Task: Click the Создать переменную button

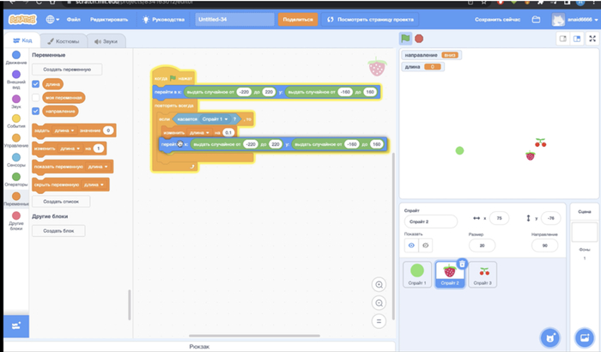Action: tap(66, 70)
